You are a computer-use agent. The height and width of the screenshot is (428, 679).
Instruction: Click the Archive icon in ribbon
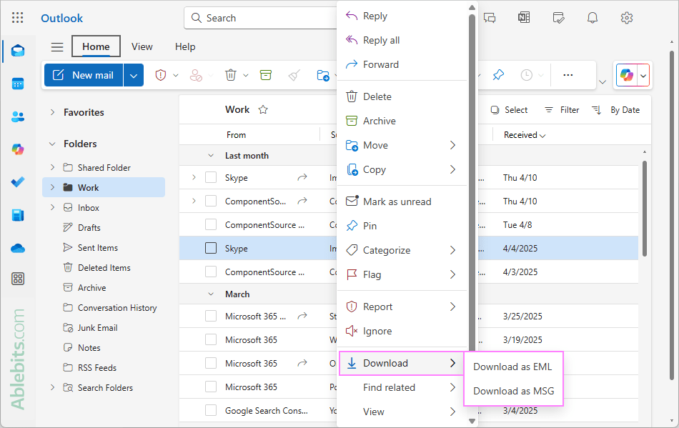pyautogui.click(x=266, y=75)
